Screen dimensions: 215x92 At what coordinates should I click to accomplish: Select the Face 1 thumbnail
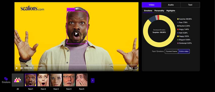(x=31, y=80)
